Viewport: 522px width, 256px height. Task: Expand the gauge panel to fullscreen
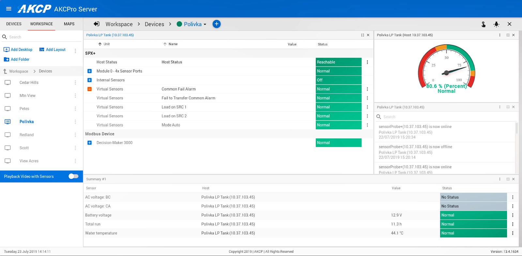[x=508, y=35]
